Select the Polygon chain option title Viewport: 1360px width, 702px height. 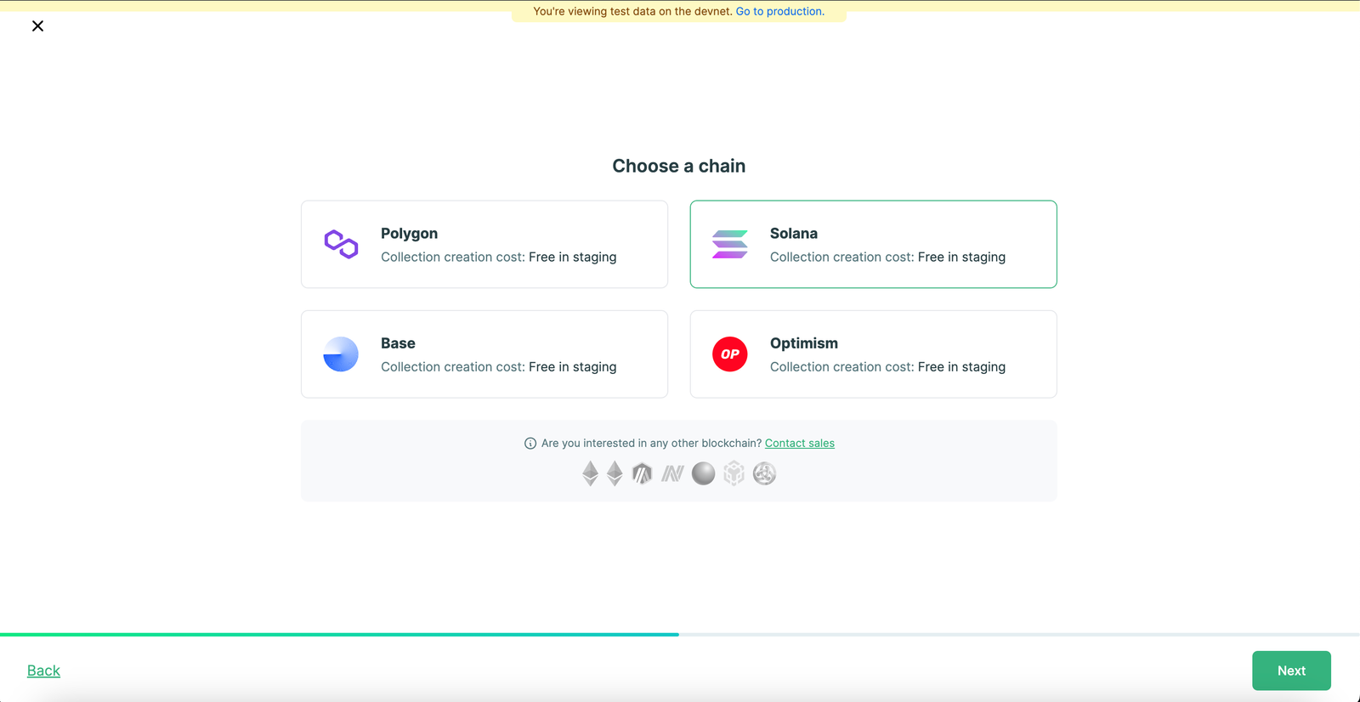409,234
